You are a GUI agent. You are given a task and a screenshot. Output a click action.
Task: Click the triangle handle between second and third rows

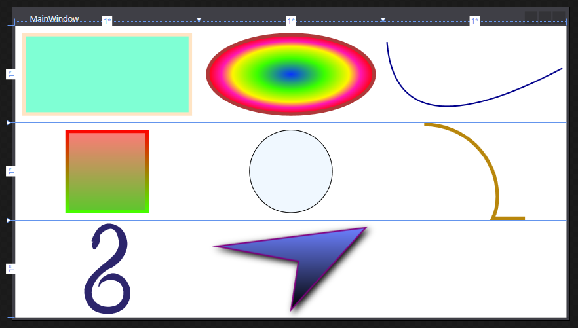coord(9,220)
